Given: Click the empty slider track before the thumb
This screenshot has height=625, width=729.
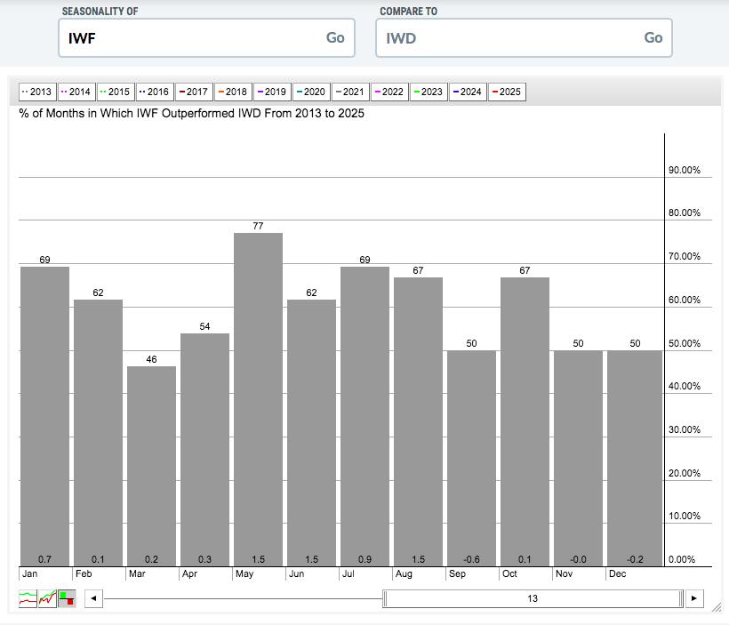Looking at the screenshot, I should click(x=243, y=599).
